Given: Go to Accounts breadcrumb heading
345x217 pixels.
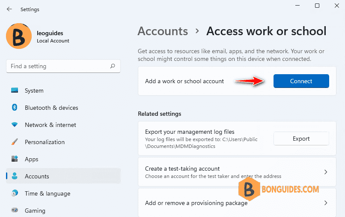Looking at the screenshot, I should tap(163, 31).
